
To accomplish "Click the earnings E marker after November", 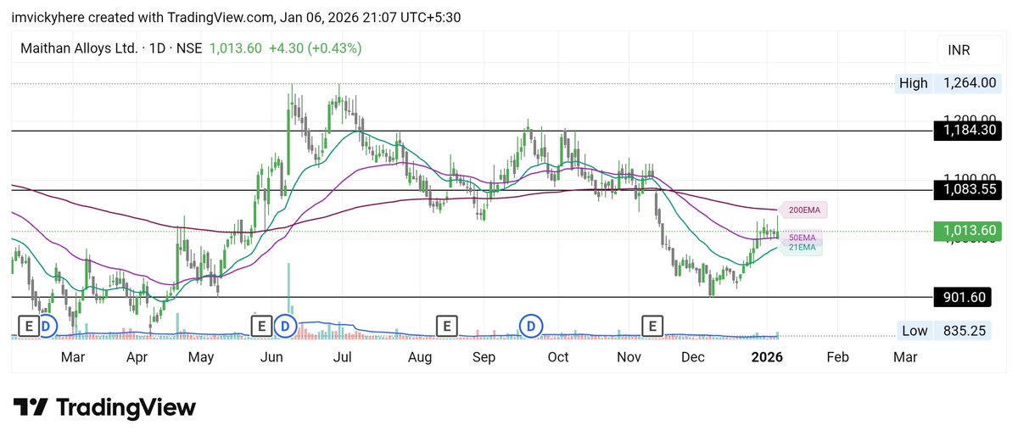I will (652, 325).
